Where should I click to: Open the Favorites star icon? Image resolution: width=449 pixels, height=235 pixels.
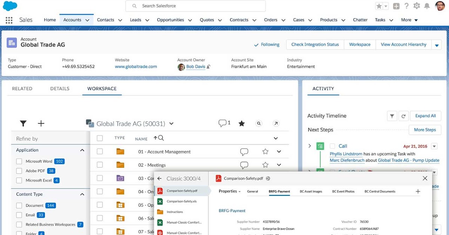[379, 6]
